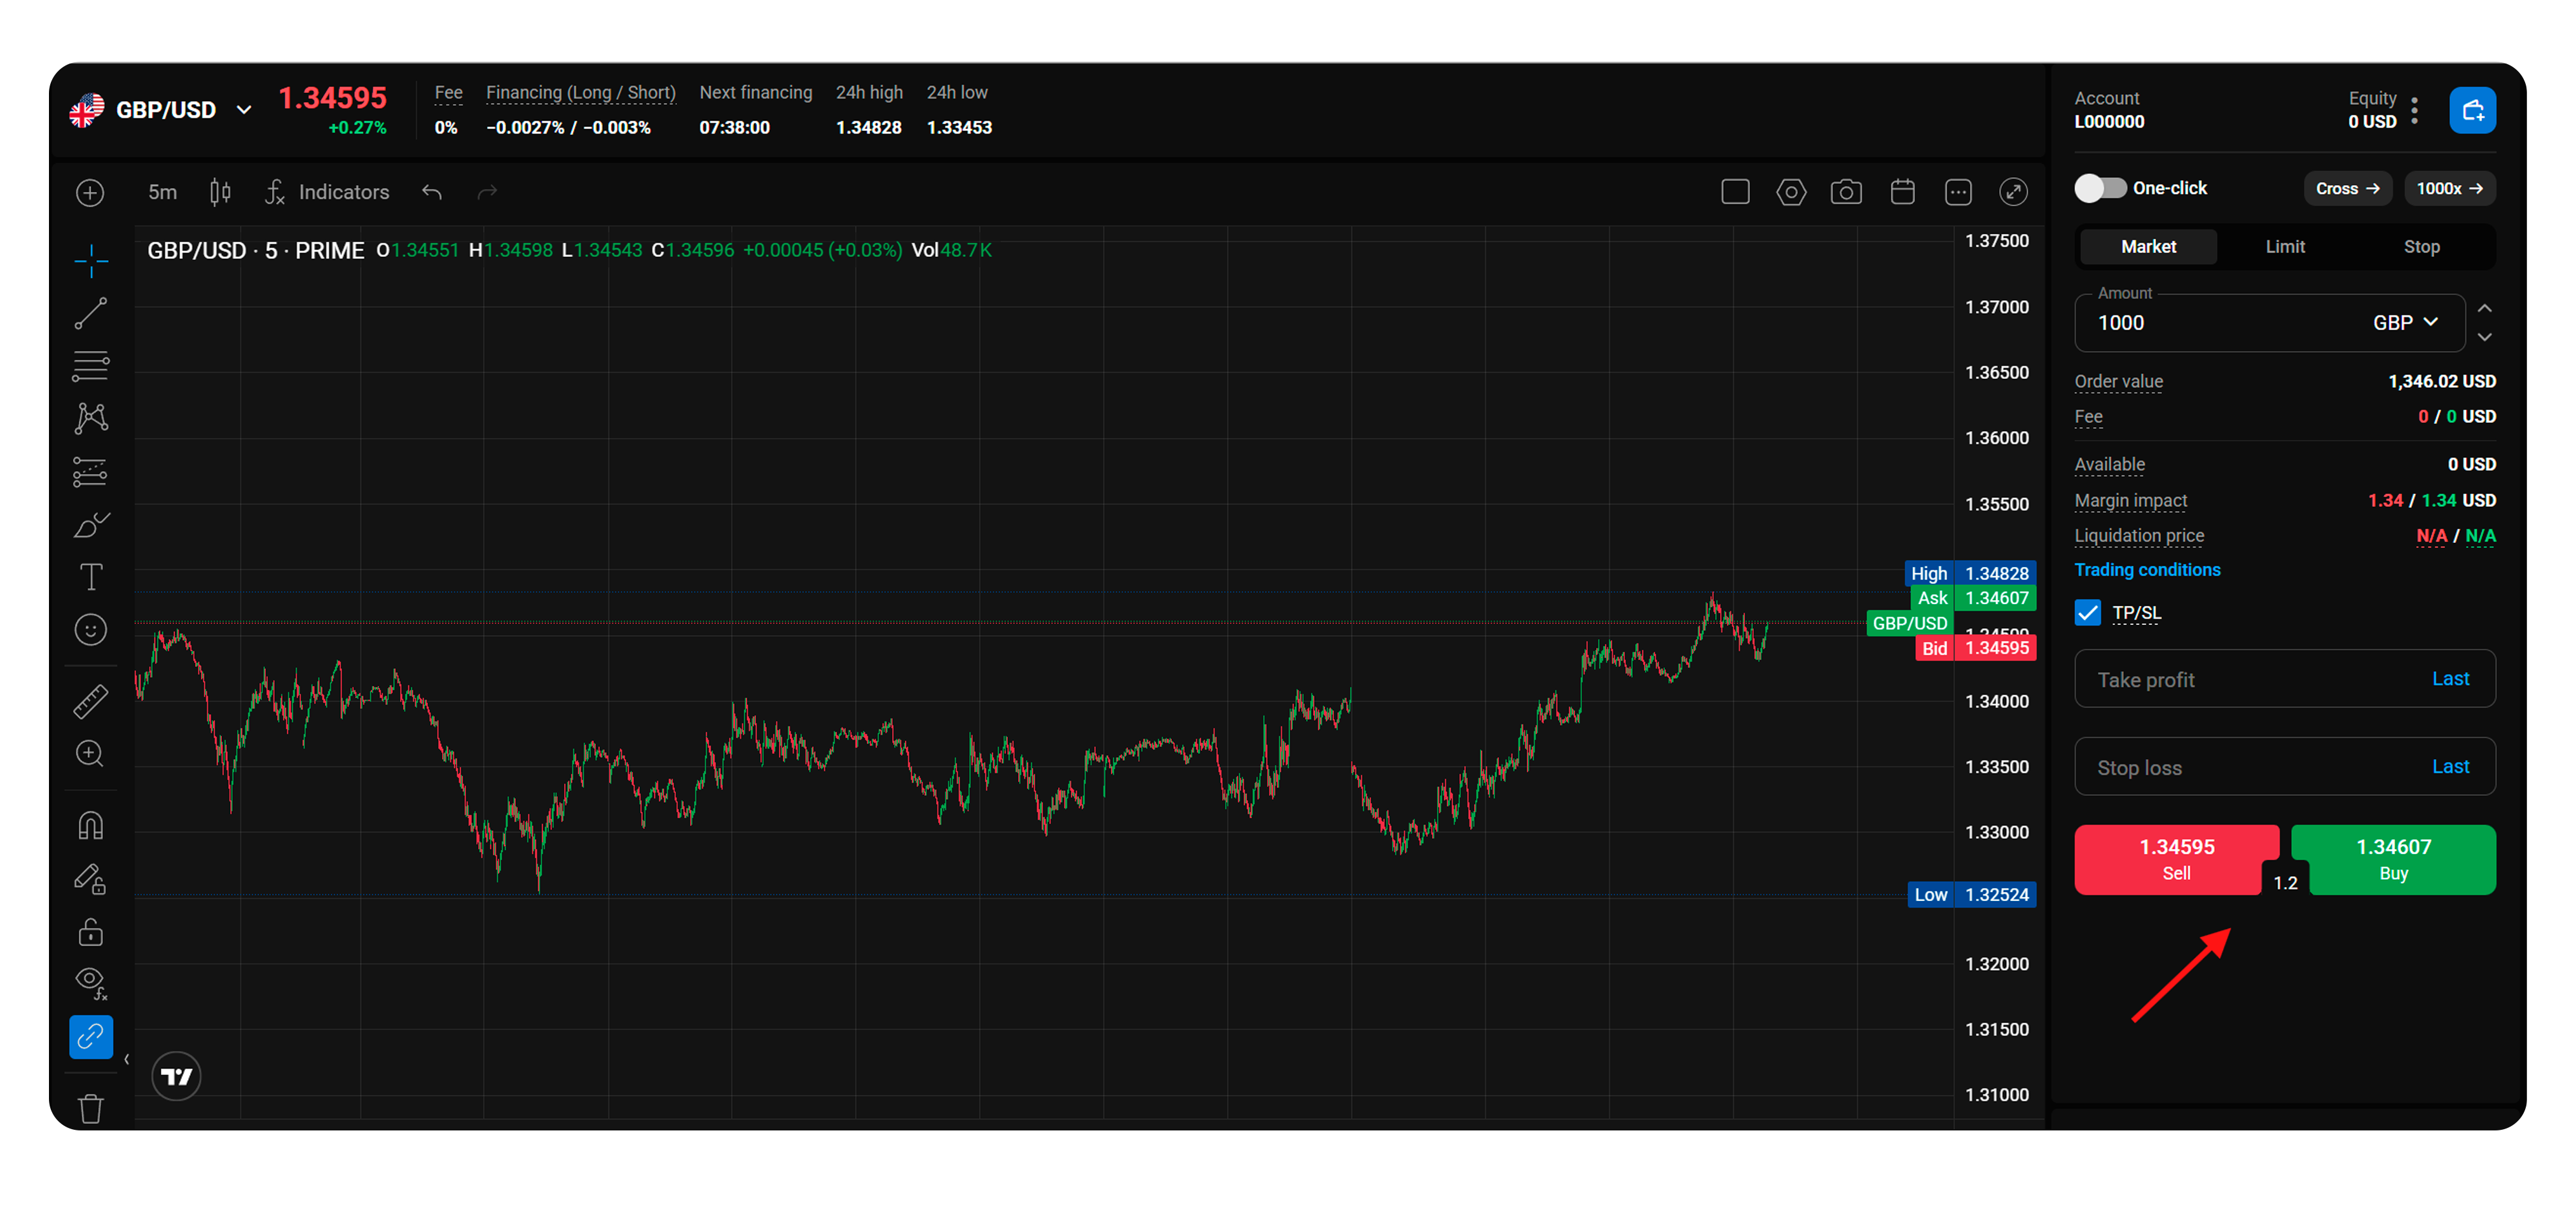Open chart settings with the gear icon
The height and width of the screenshot is (1215, 2576).
tap(1791, 192)
